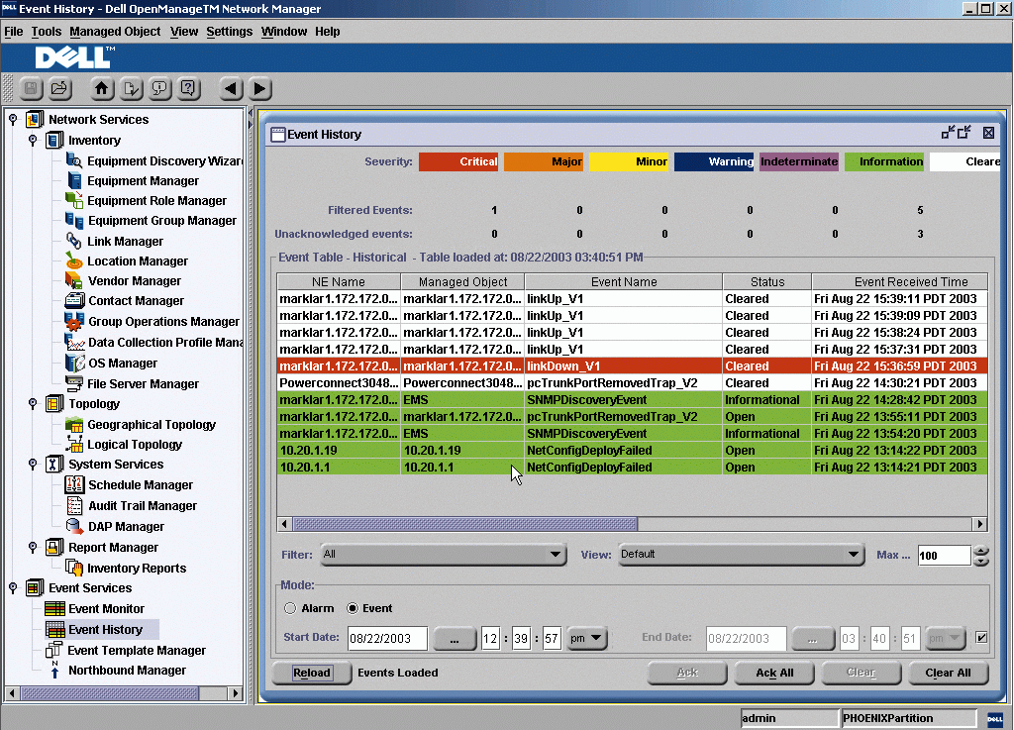Open the Group Operations Manager icon
This screenshot has width=1014, height=730.
tap(74, 321)
